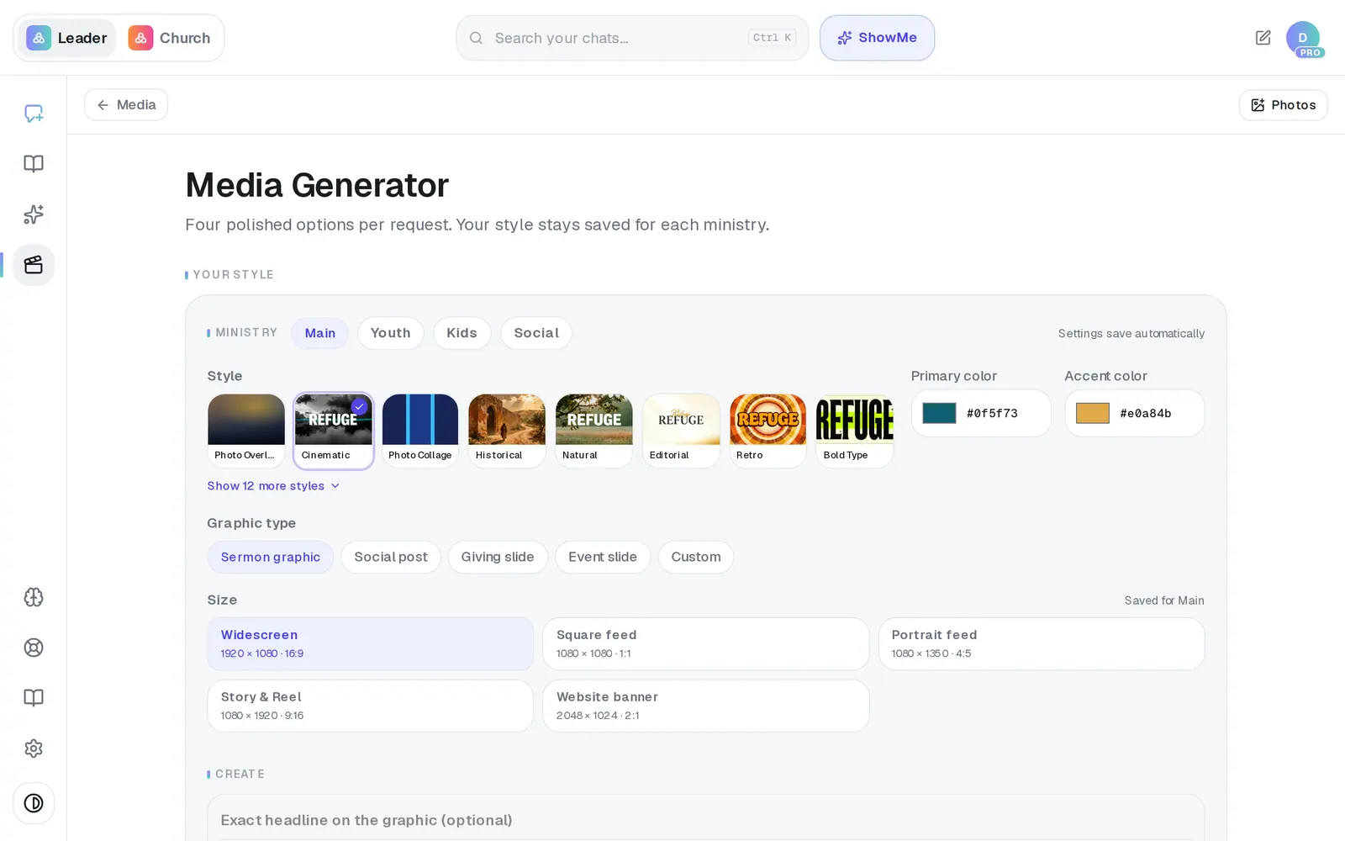Select Sermon graphic type
Viewport: 1345px width, 841px height.
271,557
